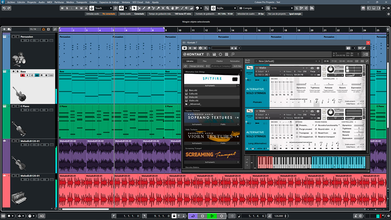
Task: Open Kontakt settings gear icon
Action: (x=220, y=54)
